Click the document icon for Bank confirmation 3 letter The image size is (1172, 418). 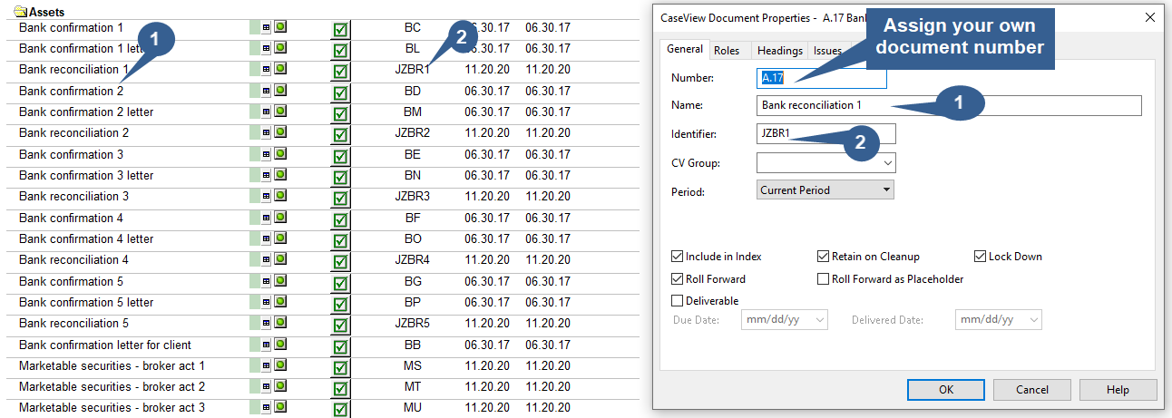(267, 175)
